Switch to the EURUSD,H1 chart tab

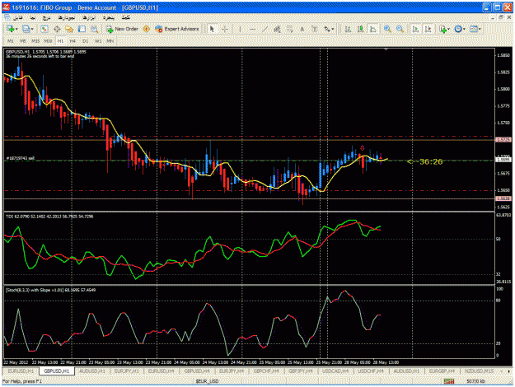pyautogui.click(x=21, y=371)
